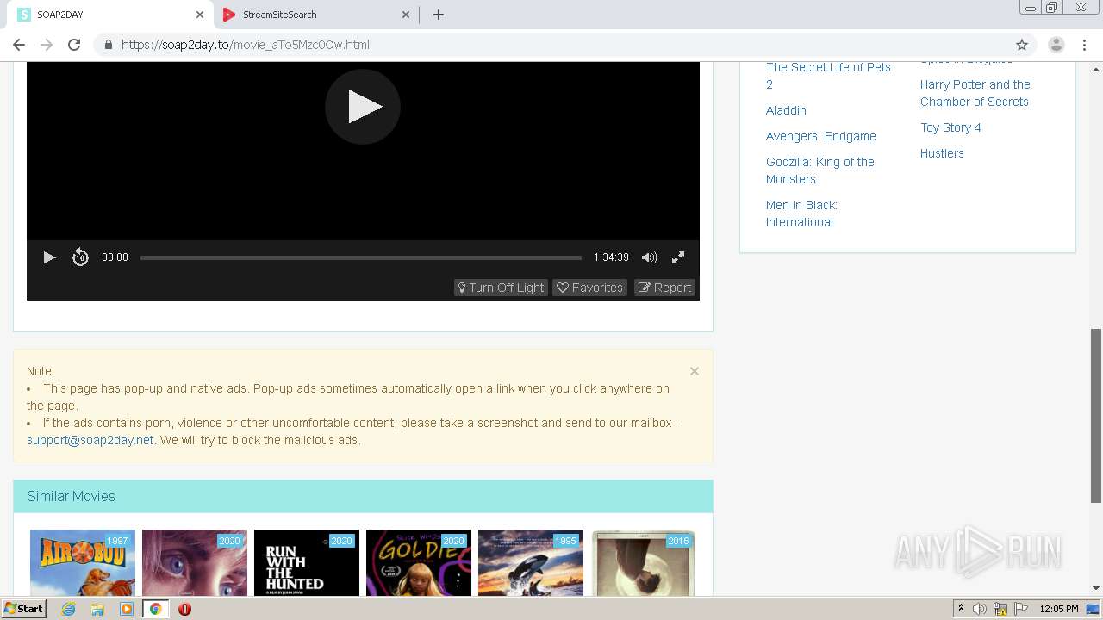Report this video
Screen dimensions: 1103x620
point(664,288)
